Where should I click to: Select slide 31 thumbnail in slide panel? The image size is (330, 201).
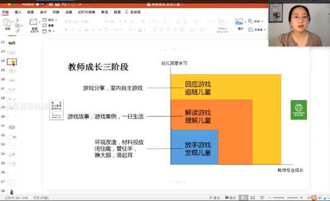click(12, 127)
